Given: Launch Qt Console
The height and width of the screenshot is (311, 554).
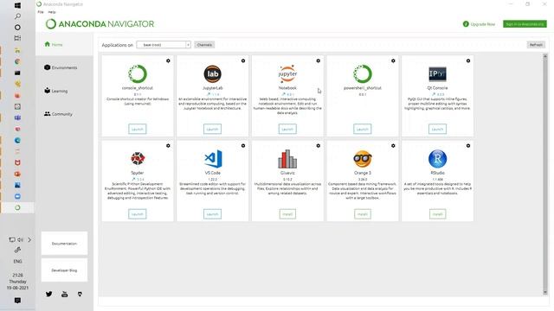Looking at the screenshot, I should tap(437, 129).
